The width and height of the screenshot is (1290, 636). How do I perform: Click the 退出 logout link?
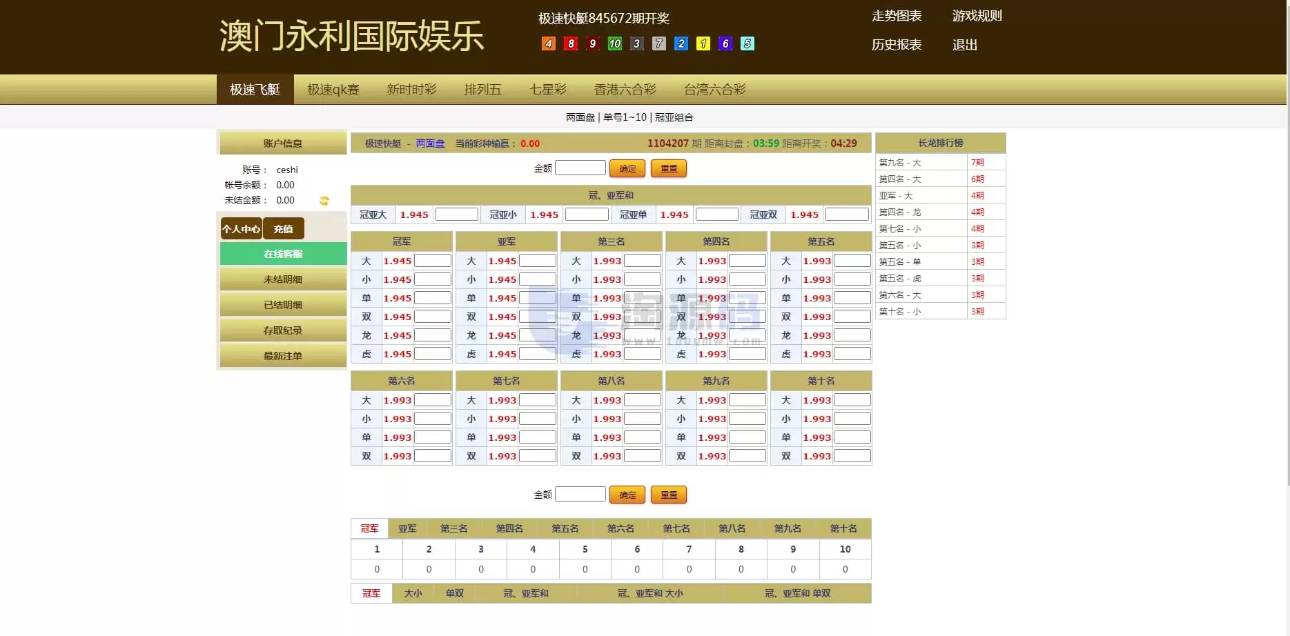point(965,45)
